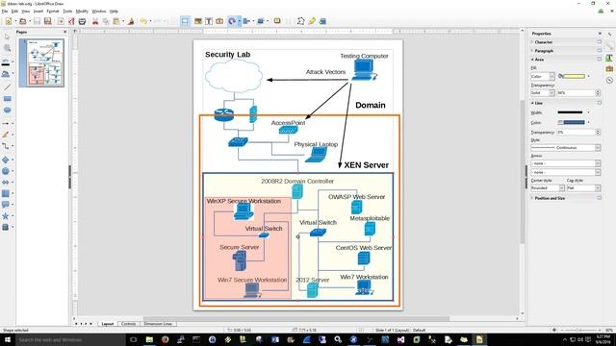Select the Block Arrows tool
This screenshot has height=346, width=616.
6,182
